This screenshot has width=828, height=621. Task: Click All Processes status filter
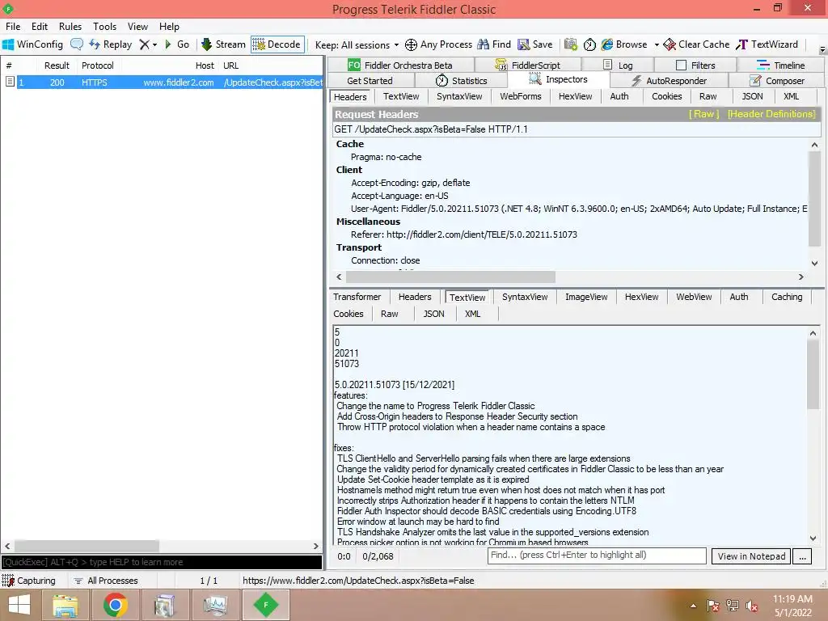(x=106, y=581)
